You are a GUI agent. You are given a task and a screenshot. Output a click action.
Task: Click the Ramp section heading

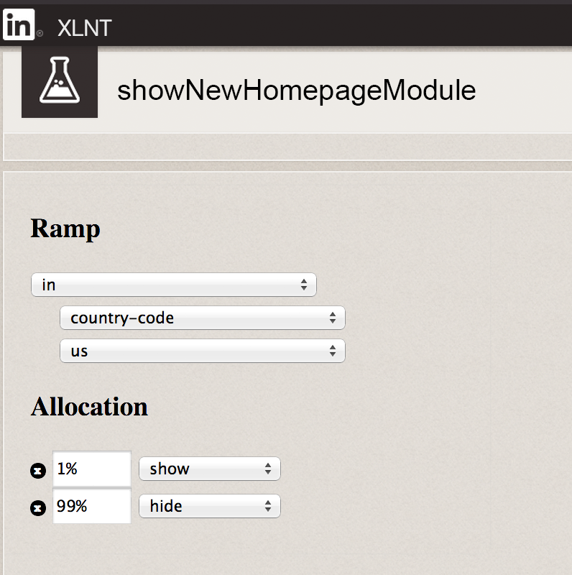click(65, 229)
